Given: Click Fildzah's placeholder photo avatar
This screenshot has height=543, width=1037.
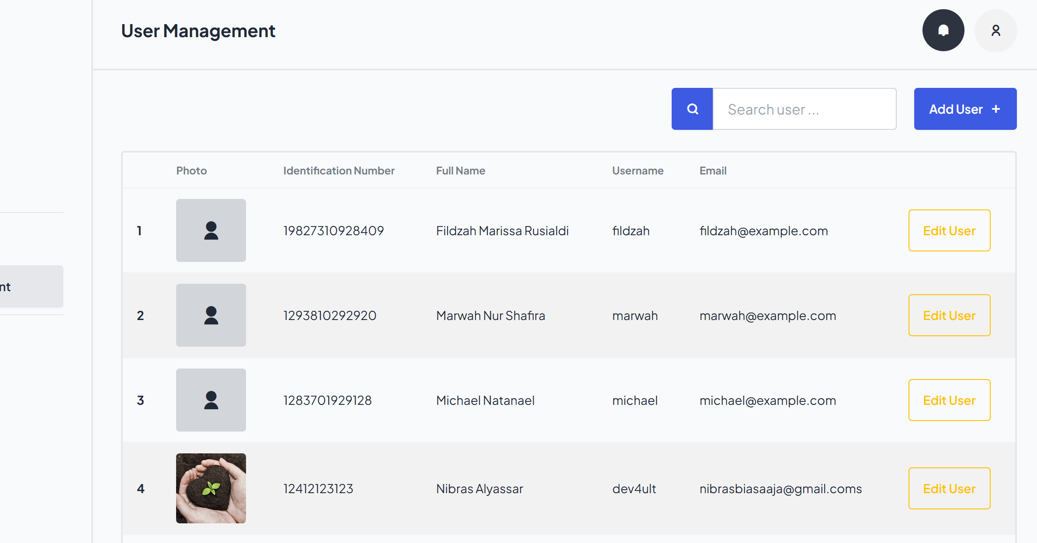Looking at the screenshot, I should click(x=211, y=230).
